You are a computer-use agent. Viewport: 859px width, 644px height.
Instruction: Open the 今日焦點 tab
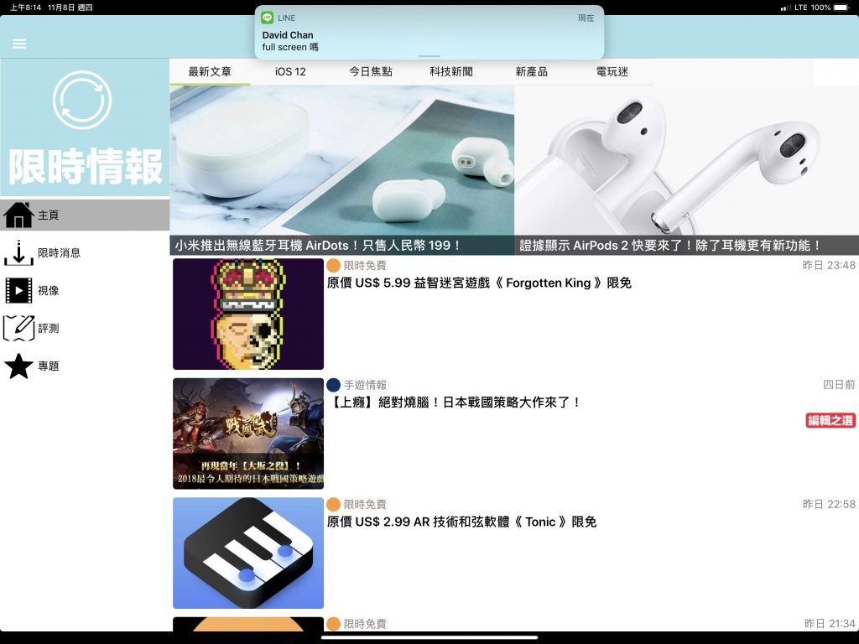[371, 72]
